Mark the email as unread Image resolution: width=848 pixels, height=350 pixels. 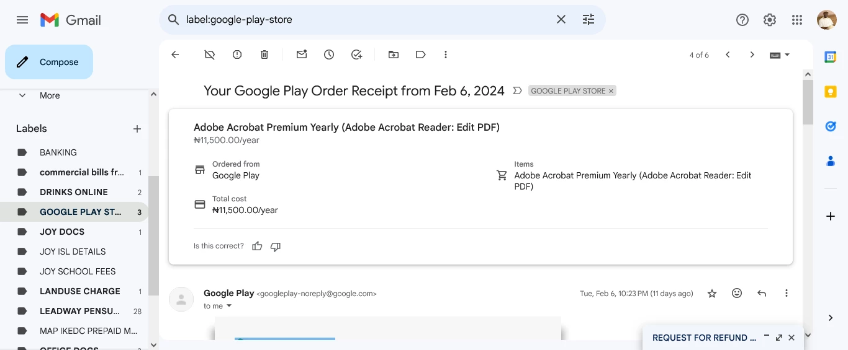coord(302,55)
